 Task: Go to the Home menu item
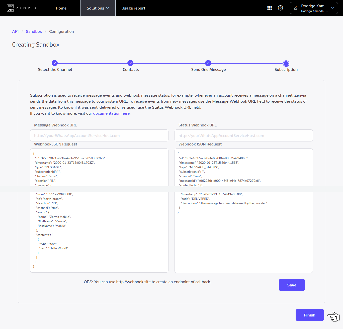(61, 8)
